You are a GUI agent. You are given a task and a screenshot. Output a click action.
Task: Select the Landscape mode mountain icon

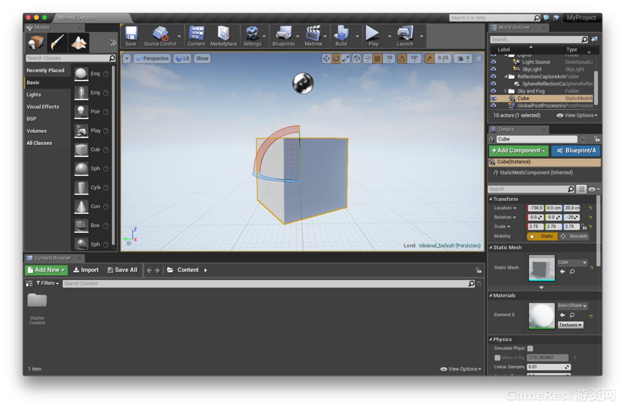pyautogui.click(x=79, y=43)
